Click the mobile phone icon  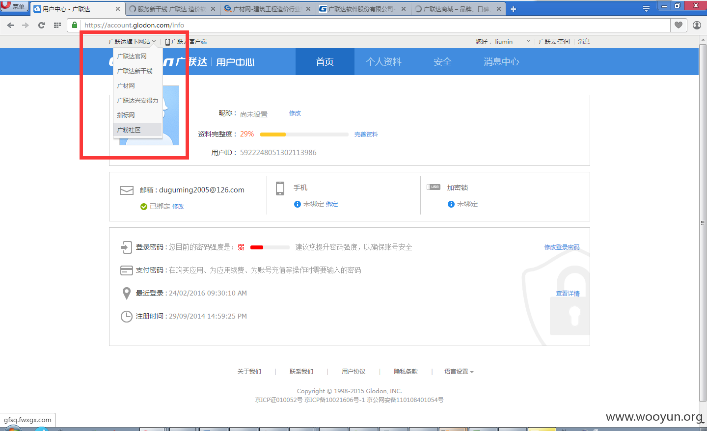(x=280, y=189)
